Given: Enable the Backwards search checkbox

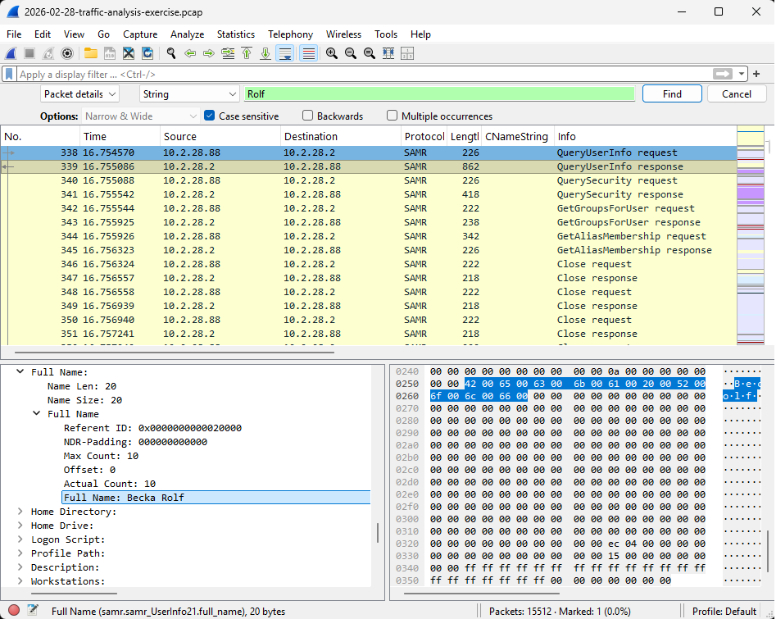Looking at the screenshot, I should pos(308,116).
